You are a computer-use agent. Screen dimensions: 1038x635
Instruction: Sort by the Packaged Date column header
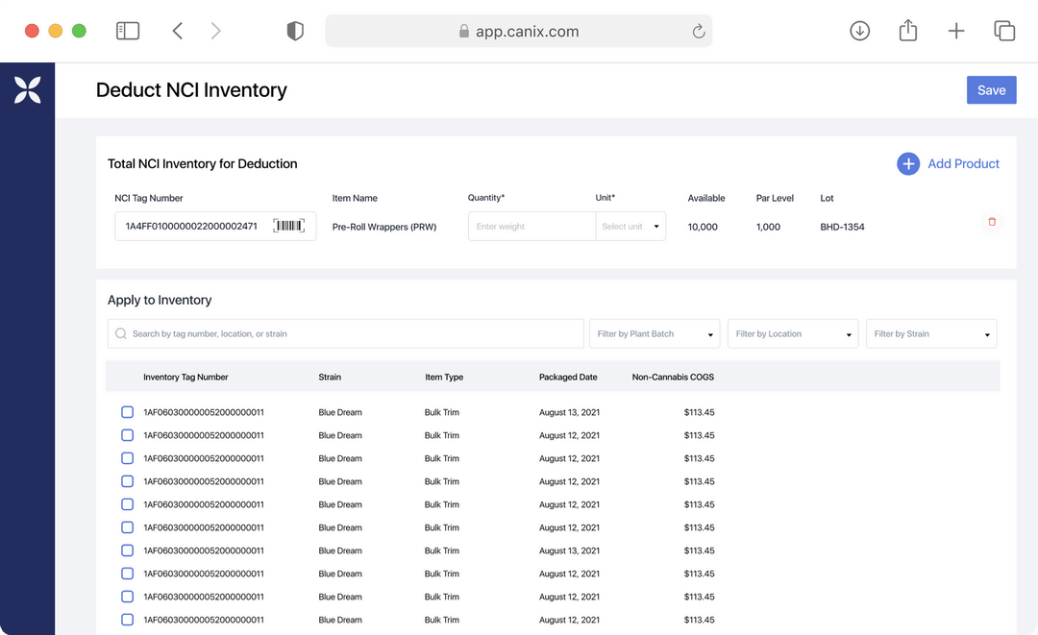pos(568,377)
